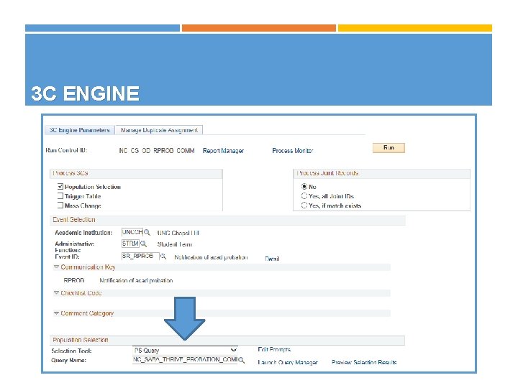Click the Event ID SR_RPROB field
518x388 pixels.
pos(140,256)
